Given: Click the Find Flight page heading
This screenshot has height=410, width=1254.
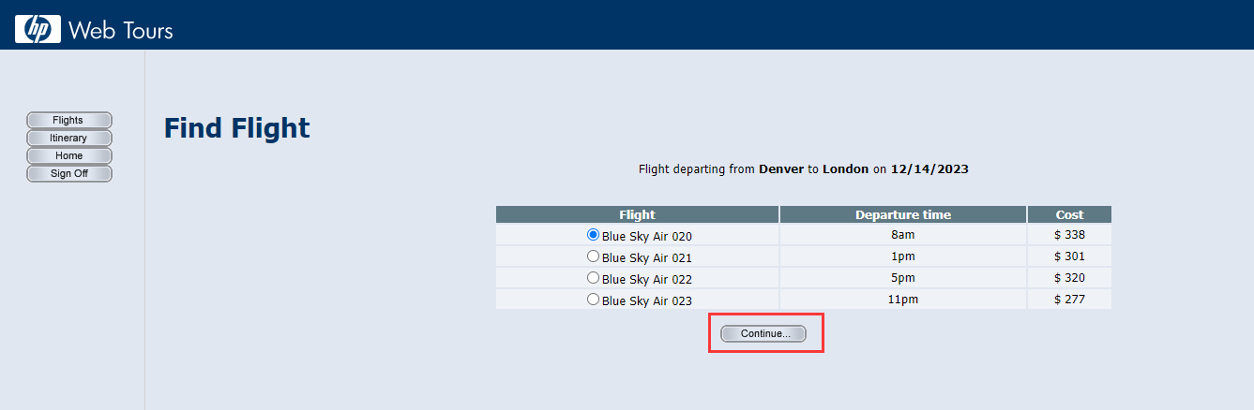Looking at the screenshot, I should [236, 128].
